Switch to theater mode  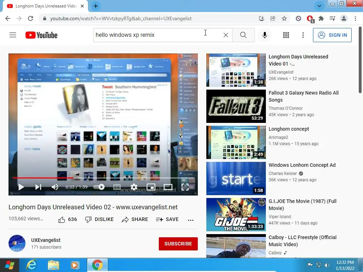pos(168,187)
